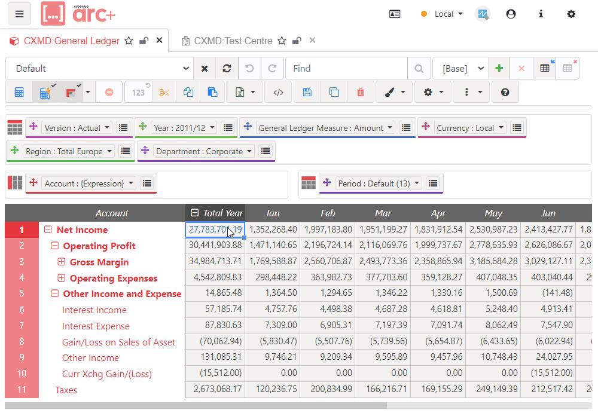Screen dimensions: 598x413
Task: Click the paste clipboard icon
Action: [212, 92]
